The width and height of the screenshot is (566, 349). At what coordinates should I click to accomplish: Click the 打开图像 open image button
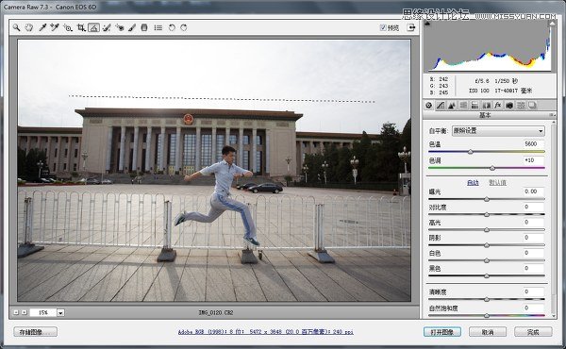tap(442, 332)
